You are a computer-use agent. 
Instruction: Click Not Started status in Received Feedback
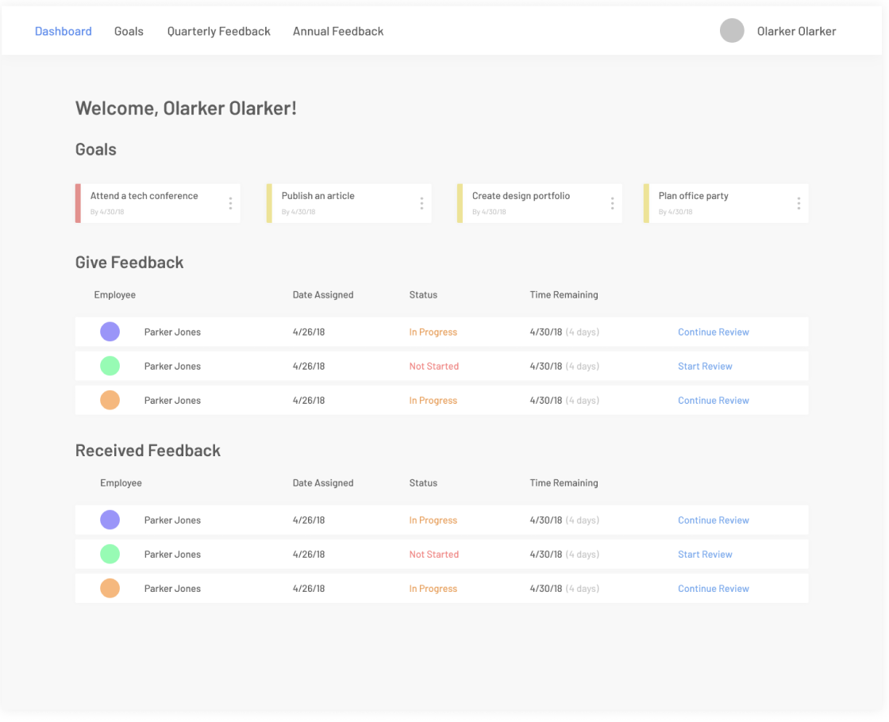[x=434, y=555]
